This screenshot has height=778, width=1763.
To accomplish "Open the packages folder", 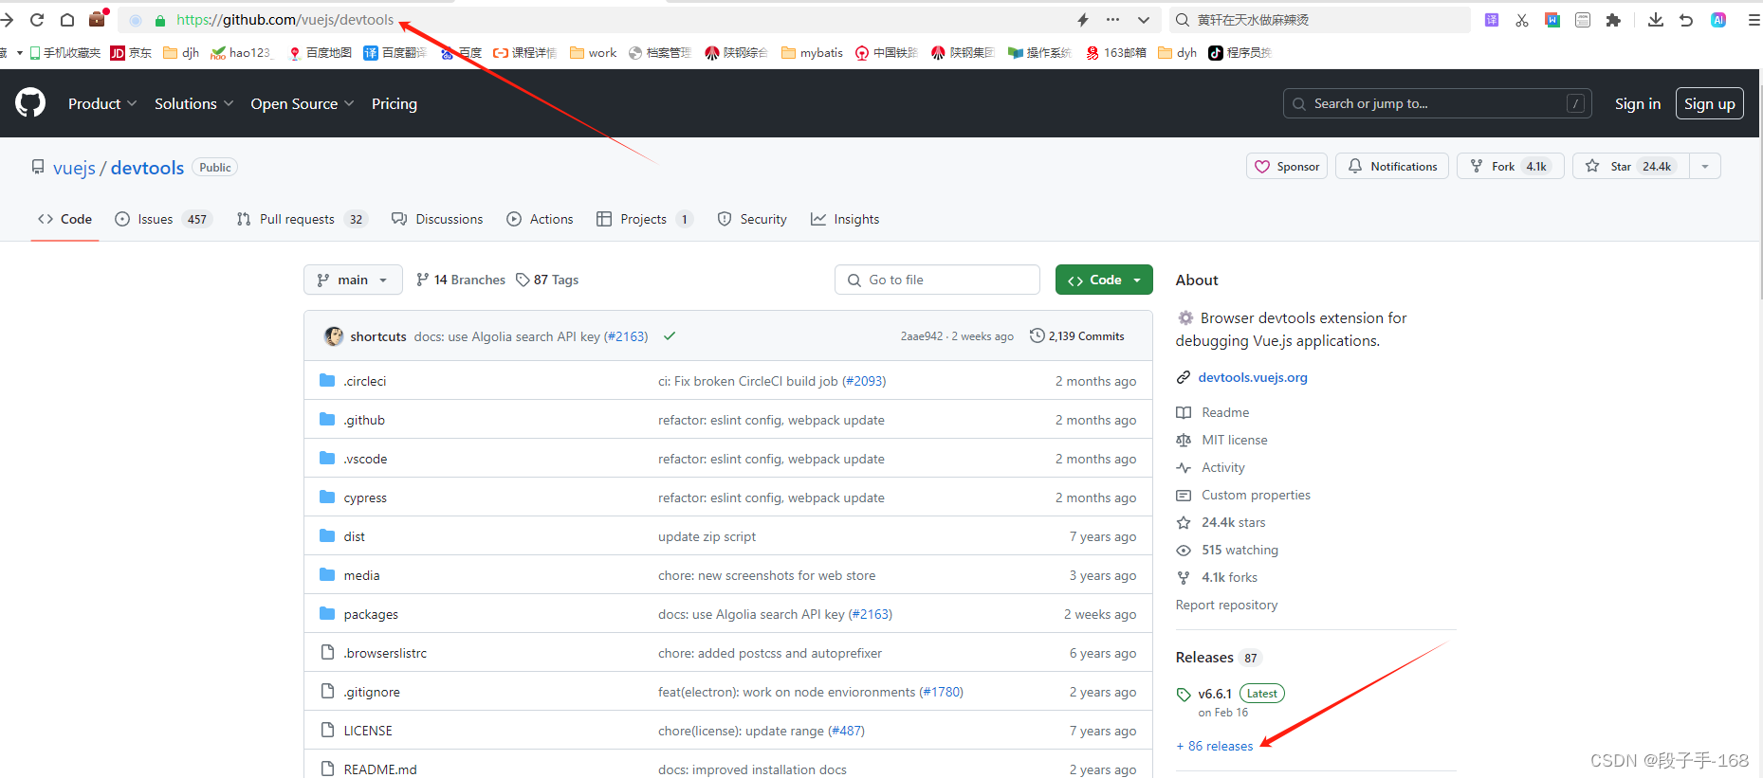I will [371, 614].
